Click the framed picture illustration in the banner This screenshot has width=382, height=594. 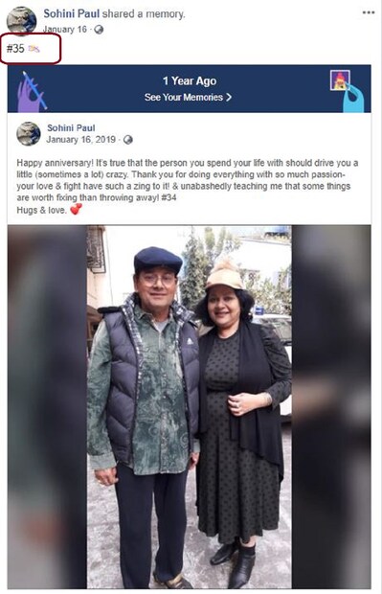tap(340, 80)
